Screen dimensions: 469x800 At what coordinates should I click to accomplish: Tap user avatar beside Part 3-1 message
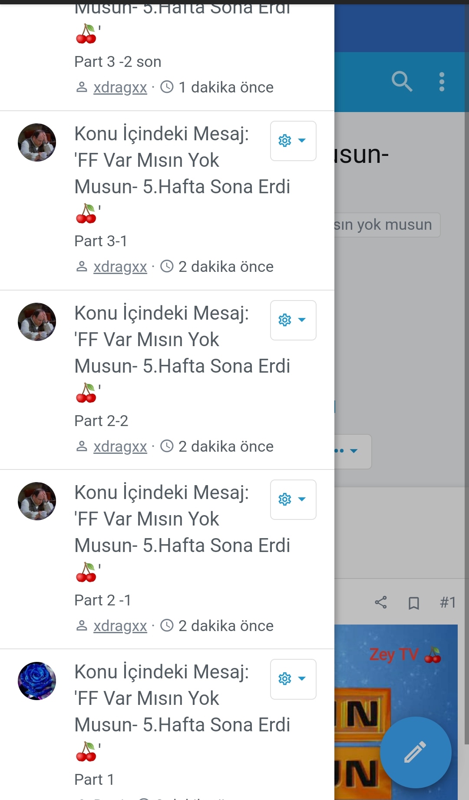[37, 142]
